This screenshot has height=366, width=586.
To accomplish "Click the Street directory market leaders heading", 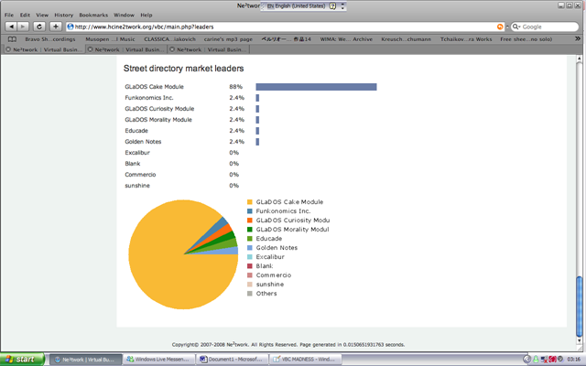I will point(183,69).
